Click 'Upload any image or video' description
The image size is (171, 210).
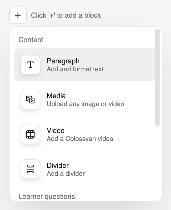click(85, 104)
